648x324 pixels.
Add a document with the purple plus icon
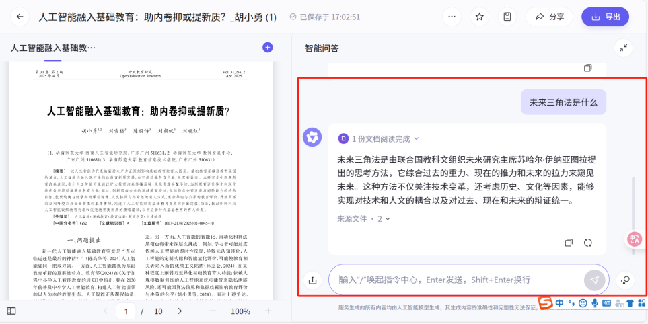tap(267, 48)
